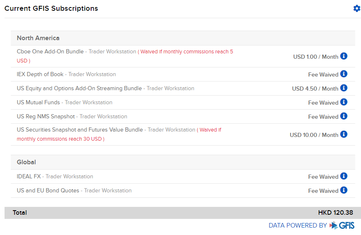Select US Securities Snapshot and Futures Value Bundle
Image resolution: width=361 pixels, height=235 pixels.
click(79, 130)
